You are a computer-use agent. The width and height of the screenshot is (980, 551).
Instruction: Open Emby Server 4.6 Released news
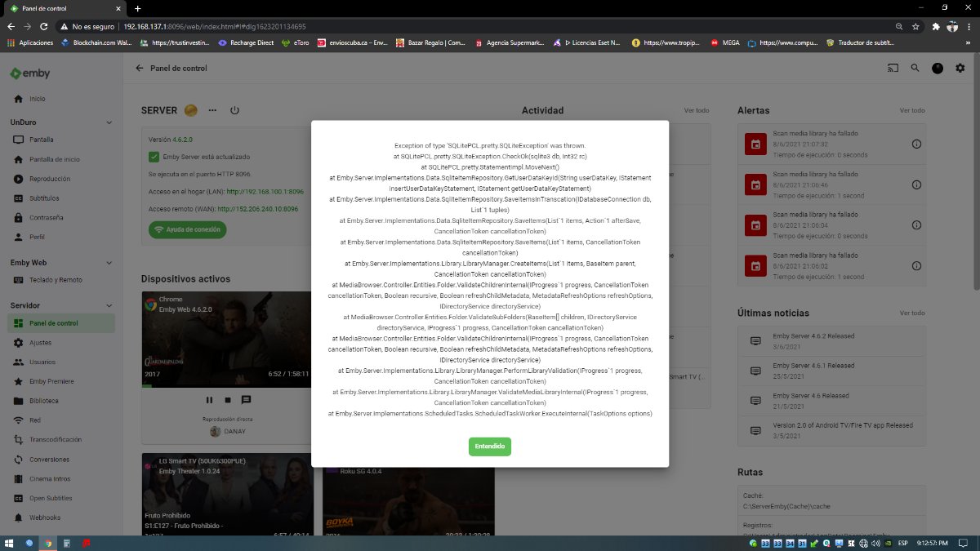[831, 401]
